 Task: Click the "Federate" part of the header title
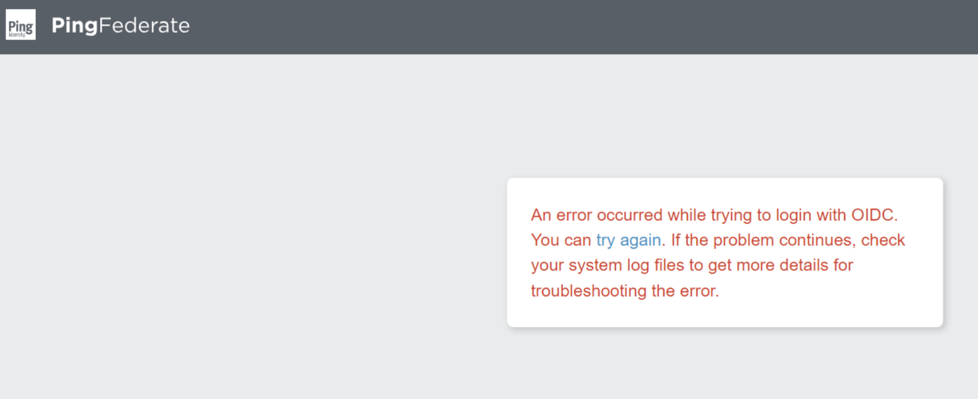(144, 26)
